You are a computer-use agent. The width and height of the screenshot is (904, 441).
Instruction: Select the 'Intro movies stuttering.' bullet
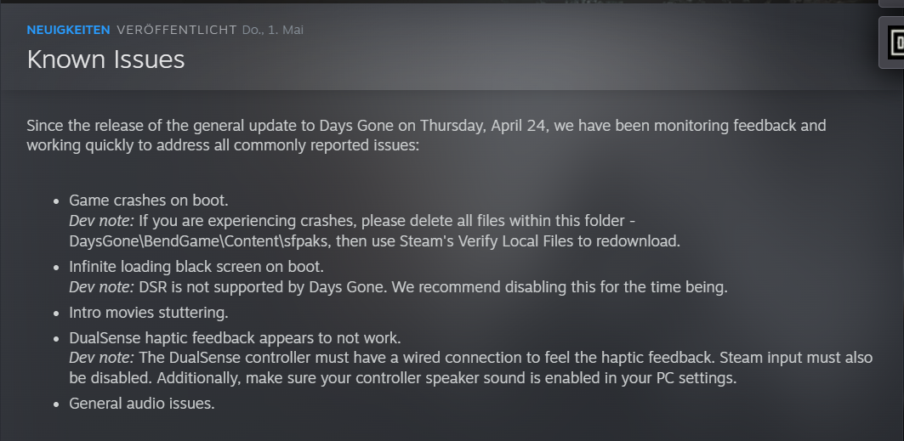(x=149, y=313)
